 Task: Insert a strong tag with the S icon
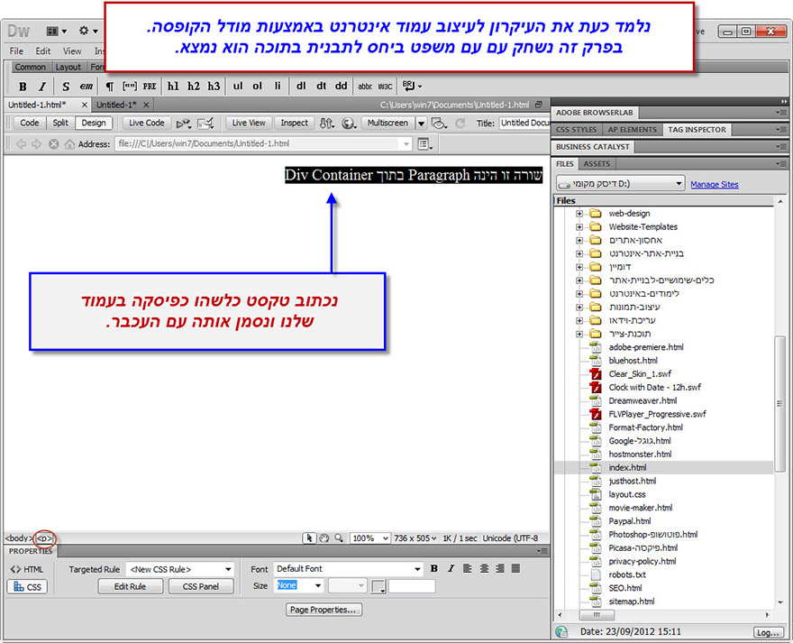[66, 87]
